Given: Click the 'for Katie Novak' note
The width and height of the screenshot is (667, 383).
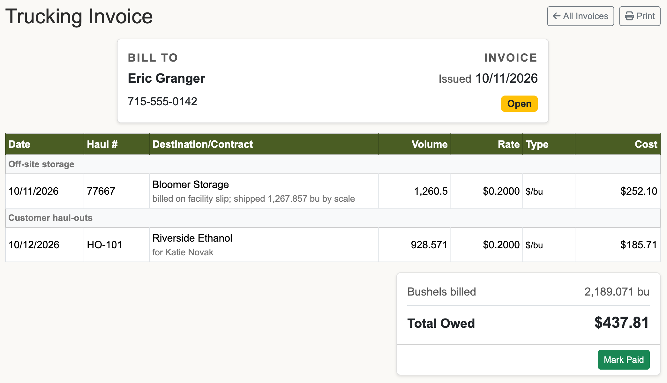Looking at the screenshot, I should point(183,252).
